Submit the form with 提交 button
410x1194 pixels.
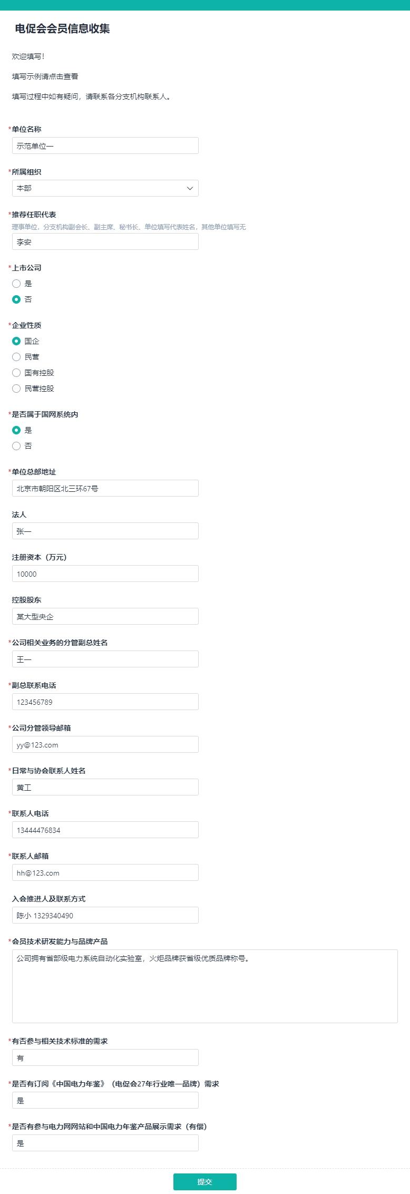(x=204, y=1181)
